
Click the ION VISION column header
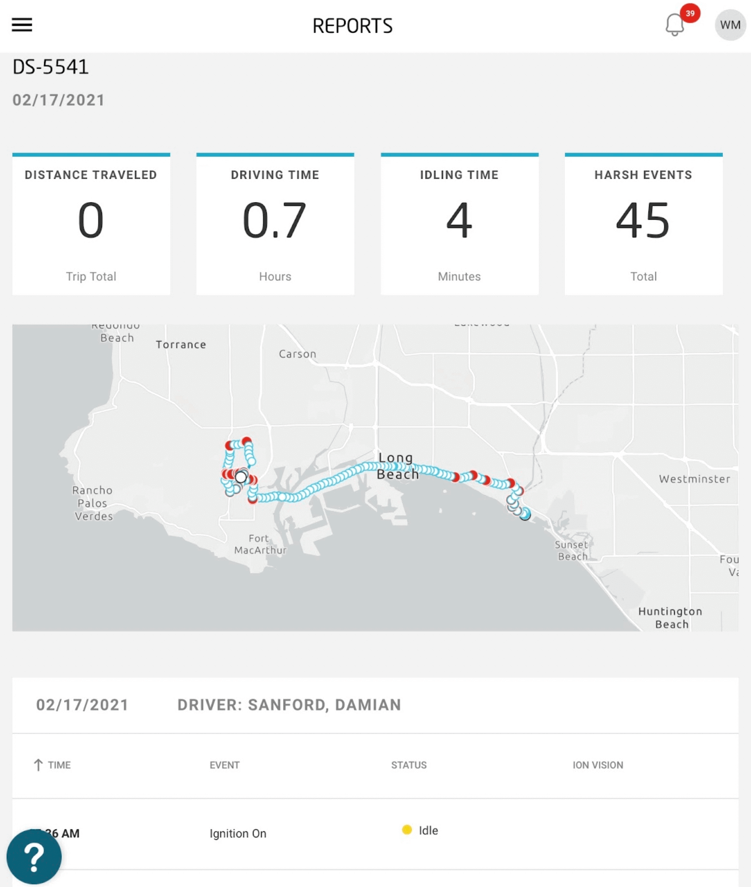tap(597, 765)
